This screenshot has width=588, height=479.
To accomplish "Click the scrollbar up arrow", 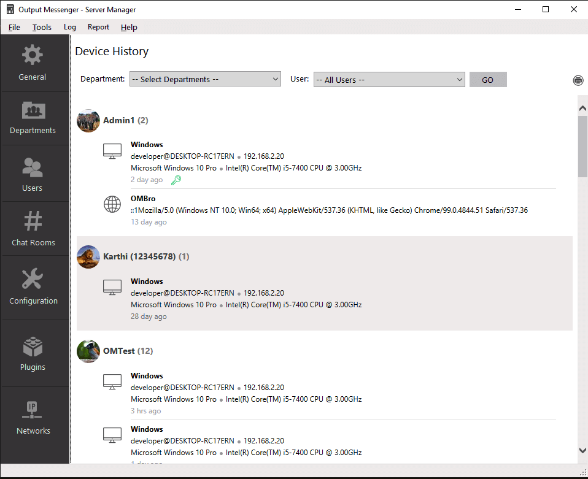I will (x=582, y=109).
